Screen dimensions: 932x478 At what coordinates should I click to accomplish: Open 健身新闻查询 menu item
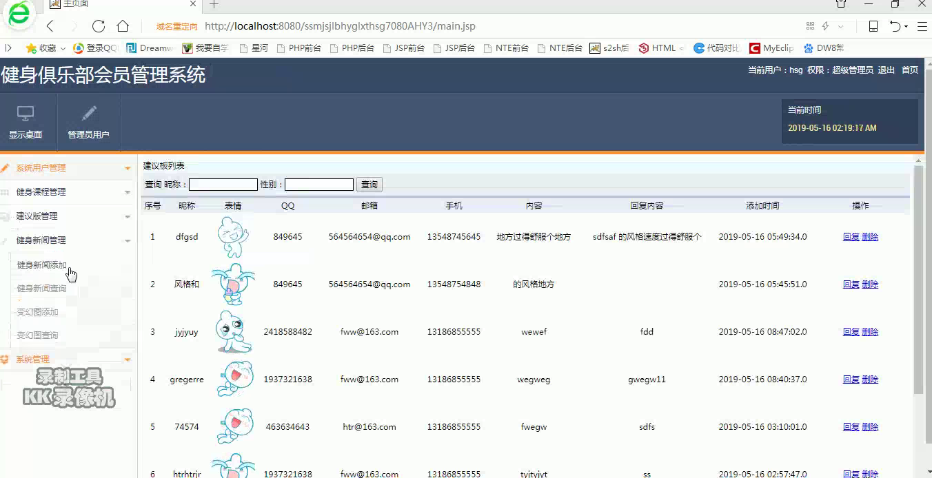click(41, 289)
